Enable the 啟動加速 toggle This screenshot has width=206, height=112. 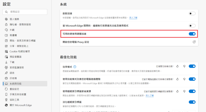click(x=192, y=13)
